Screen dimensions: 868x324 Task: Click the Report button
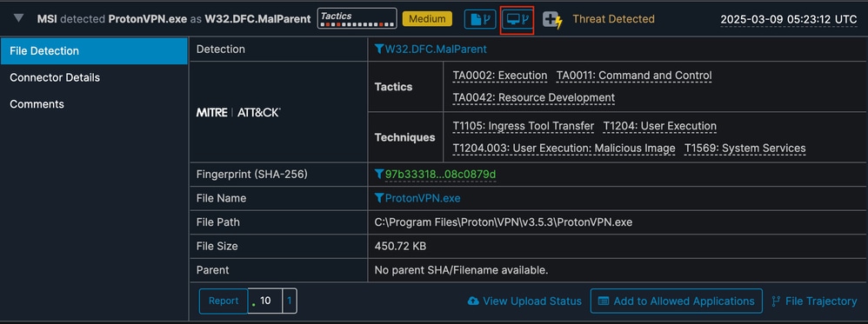pyautogui.click(x=224, y=301)
